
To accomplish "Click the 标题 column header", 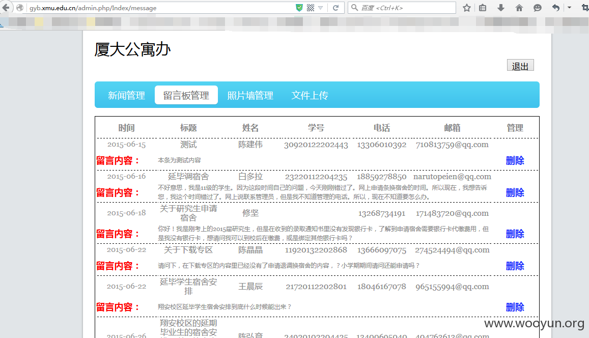I will coord(188,128).
